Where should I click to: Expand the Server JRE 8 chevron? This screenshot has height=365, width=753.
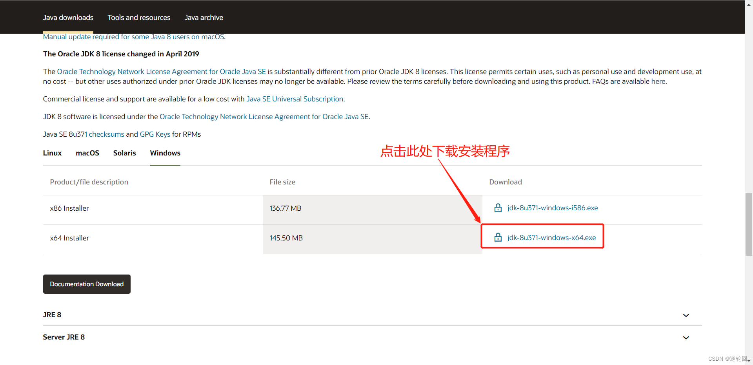(x=686, y=338)
